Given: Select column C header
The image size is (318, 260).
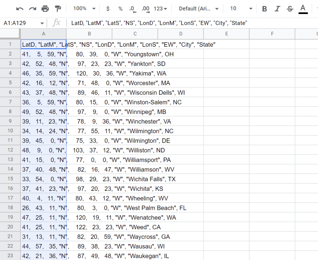Looking at the screenshot, I should coord(135,34).
